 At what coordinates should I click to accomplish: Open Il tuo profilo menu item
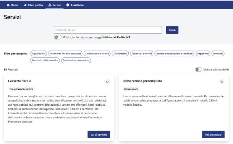point(34,5)
